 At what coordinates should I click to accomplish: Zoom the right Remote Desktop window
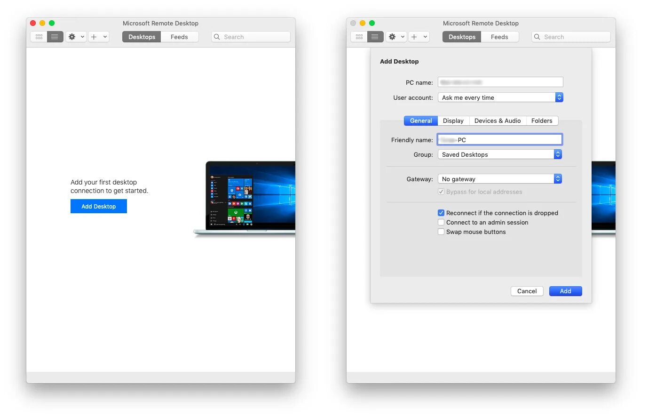tap(372, 23)
